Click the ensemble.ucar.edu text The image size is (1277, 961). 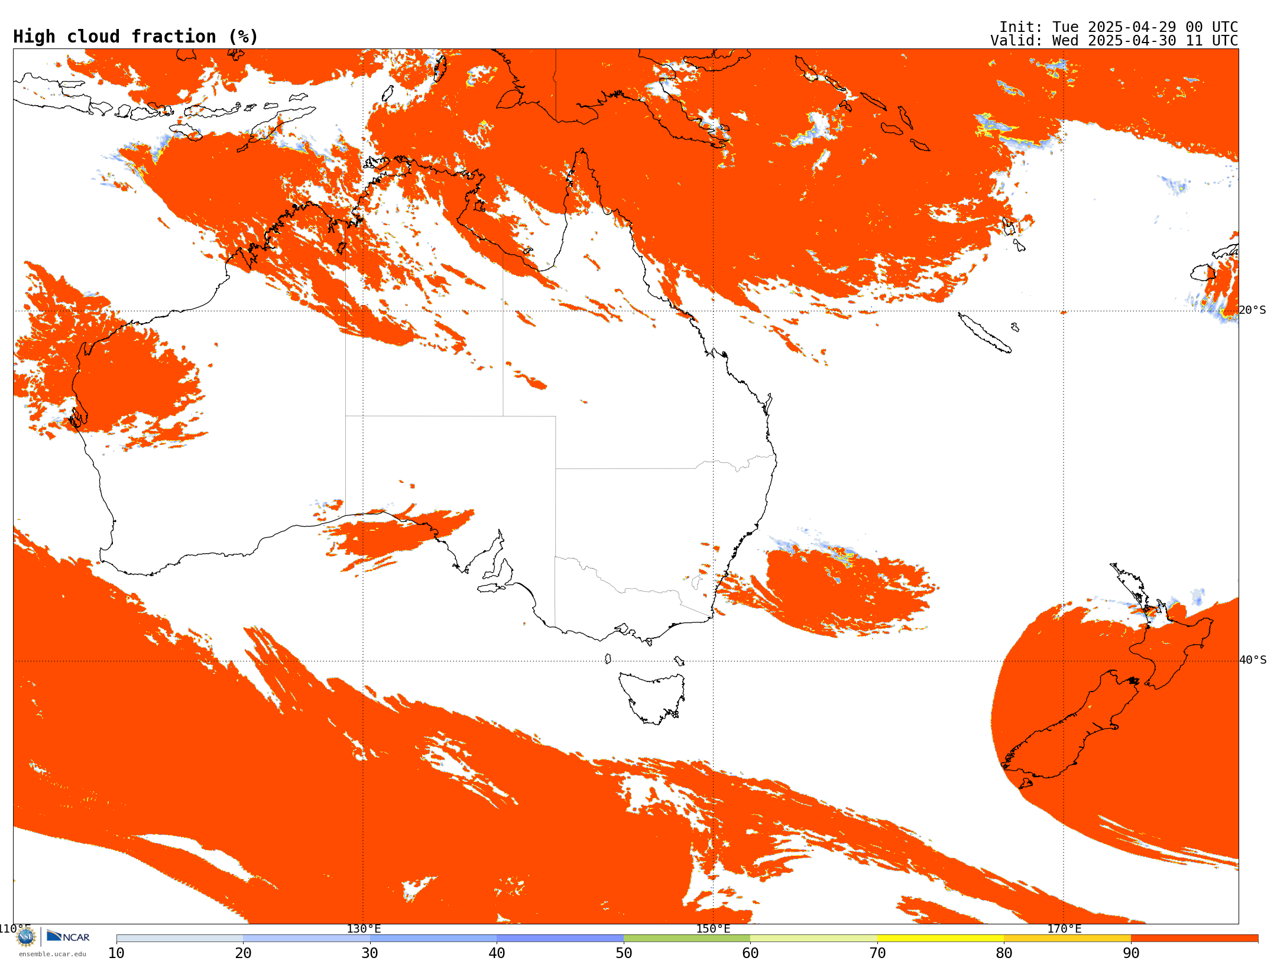52,954
